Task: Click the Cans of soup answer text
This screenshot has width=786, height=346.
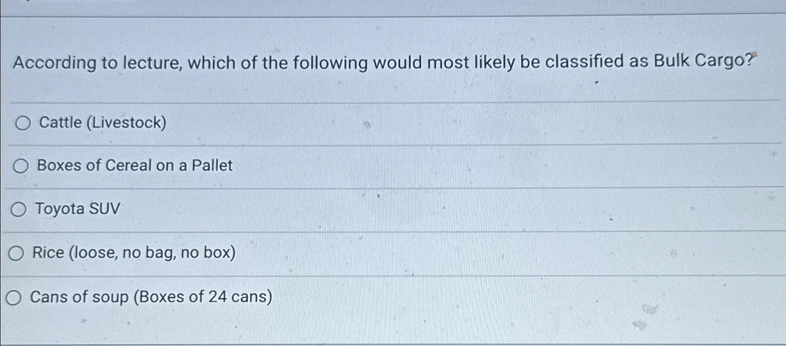Action: [x=151, y=296]
